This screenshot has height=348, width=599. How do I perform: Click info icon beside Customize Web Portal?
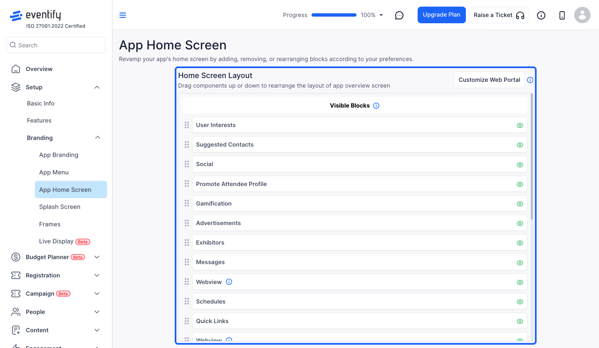(x=530, y=80)
